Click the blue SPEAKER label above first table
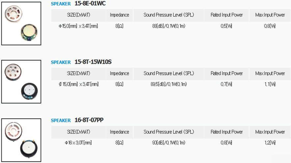Image resolution: width=291 pixels, height=163 pixels. [x=61, y=4]
